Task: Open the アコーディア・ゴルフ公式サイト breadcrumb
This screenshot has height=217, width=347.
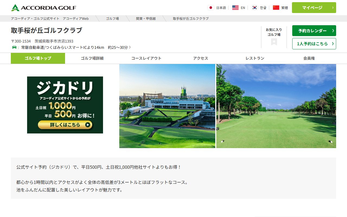Action: [50, 18]
